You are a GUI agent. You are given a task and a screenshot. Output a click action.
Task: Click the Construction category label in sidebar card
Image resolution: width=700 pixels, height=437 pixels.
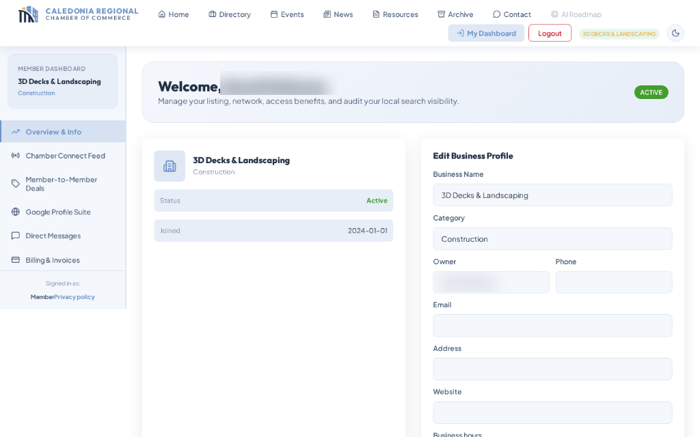click(36, 93)
